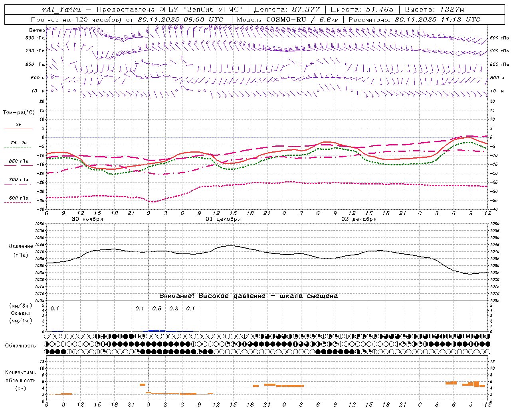Click the 'Тем-ра(°C)' temperature label

pyautogui.click(x=19, y=113)
